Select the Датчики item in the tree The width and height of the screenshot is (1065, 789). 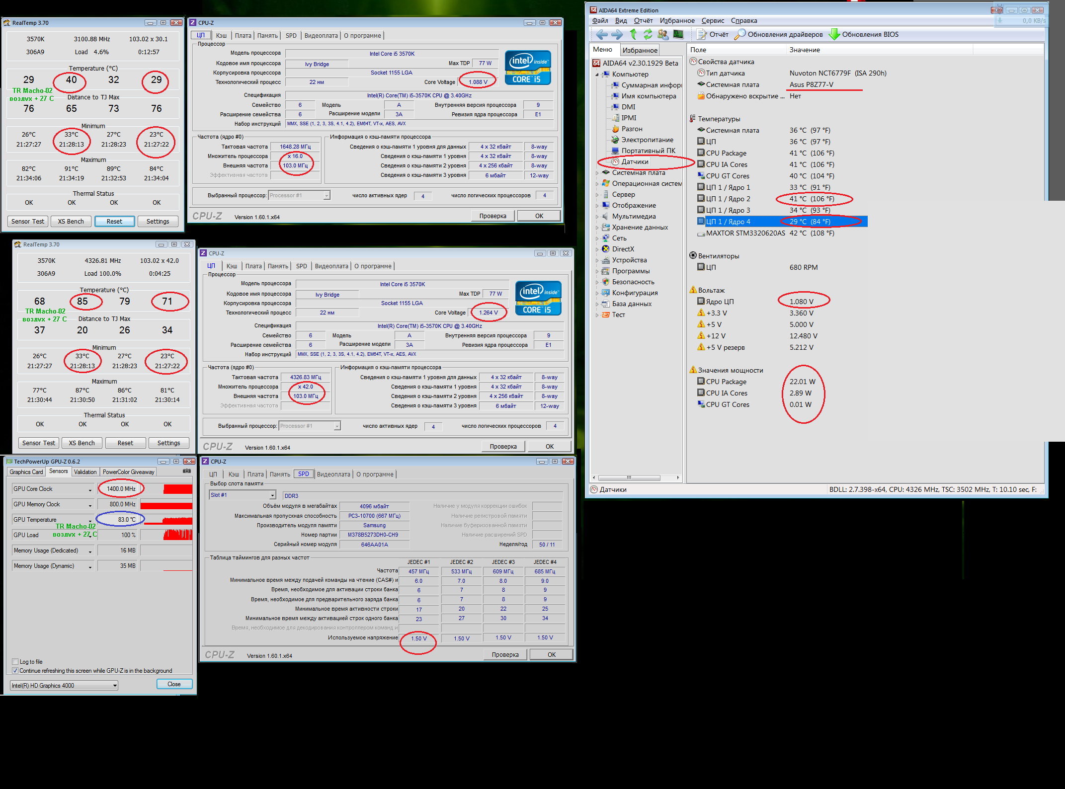(x=635, y=162)
